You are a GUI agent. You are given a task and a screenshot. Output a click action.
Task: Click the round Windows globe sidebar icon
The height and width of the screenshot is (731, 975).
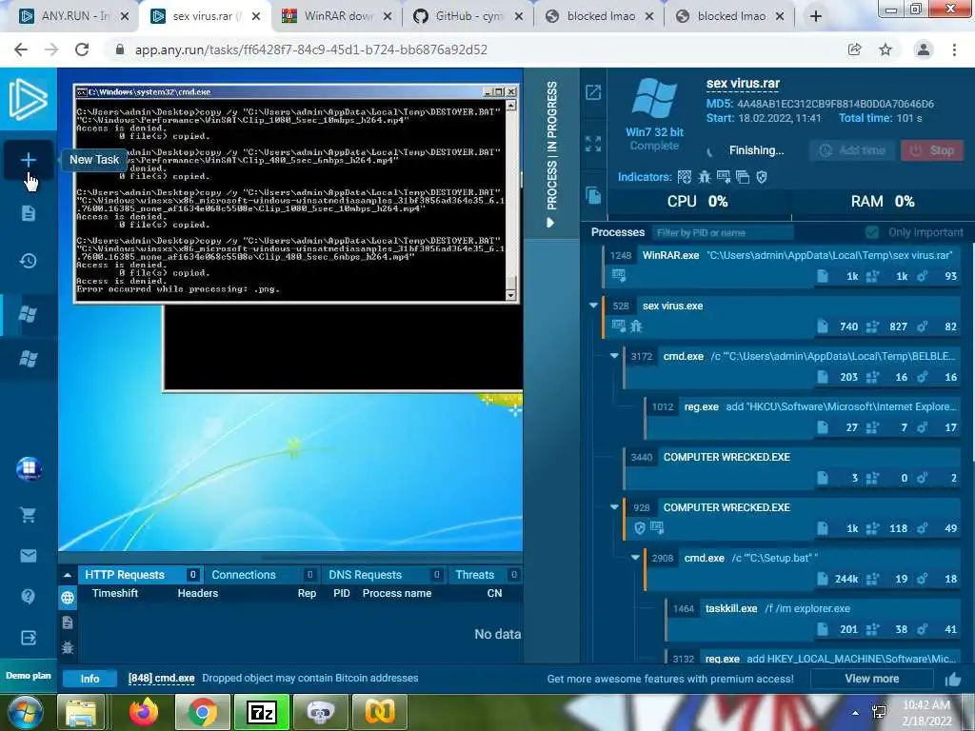coord(29,468)
